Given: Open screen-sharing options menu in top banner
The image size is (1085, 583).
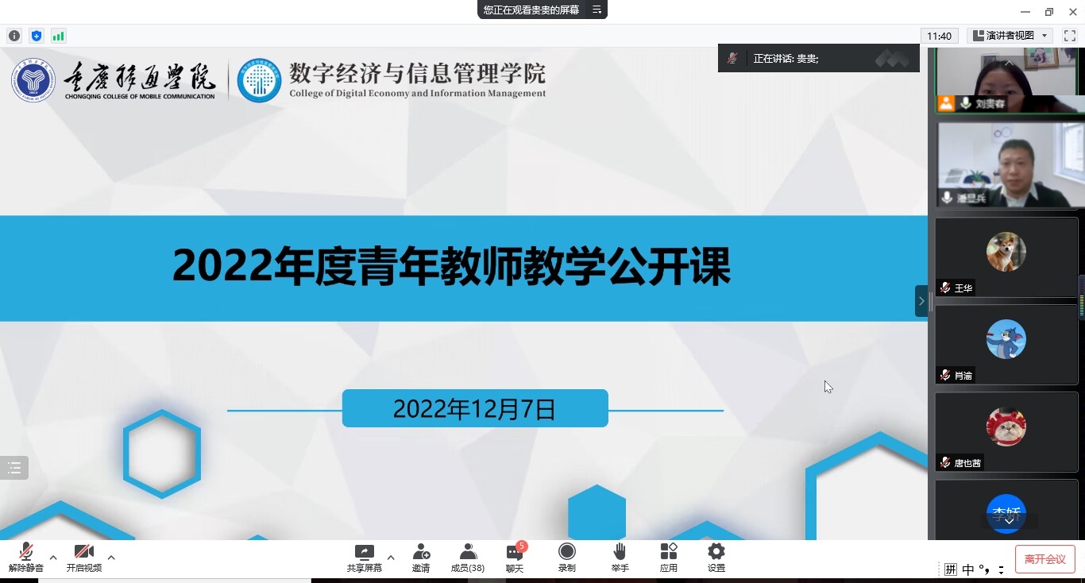Looking at the screenshot, I should [597, 10].
